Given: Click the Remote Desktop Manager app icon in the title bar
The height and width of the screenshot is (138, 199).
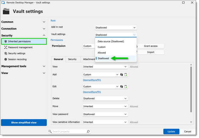Looking at the screenshot, I should pyautogui.click(x=3, y=2).
